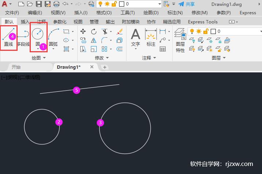Expand the Layers (图层) panel
The image size is (262, 174).
(x=219, y=58)
